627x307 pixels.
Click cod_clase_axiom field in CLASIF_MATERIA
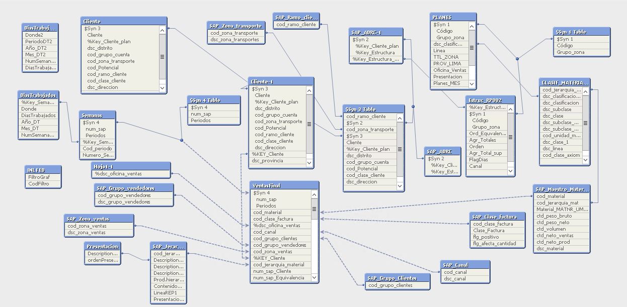click(562, 155)
